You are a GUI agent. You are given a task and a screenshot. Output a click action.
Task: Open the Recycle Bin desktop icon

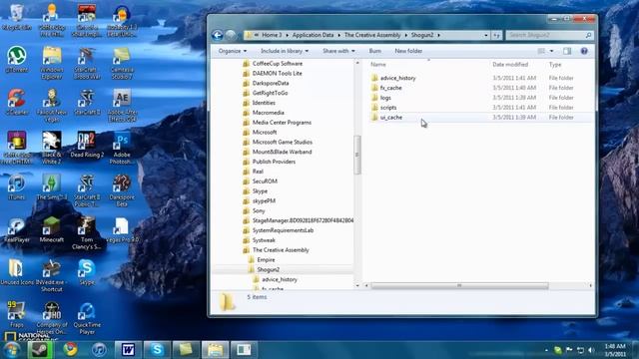tap(17, 17)
